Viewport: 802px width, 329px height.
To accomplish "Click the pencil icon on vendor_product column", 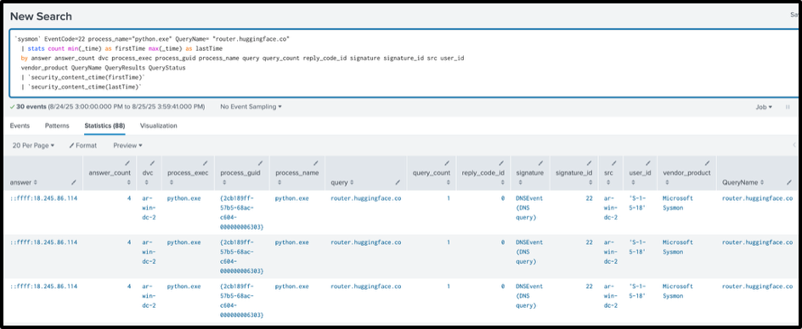I will click(x=707, y=163).
